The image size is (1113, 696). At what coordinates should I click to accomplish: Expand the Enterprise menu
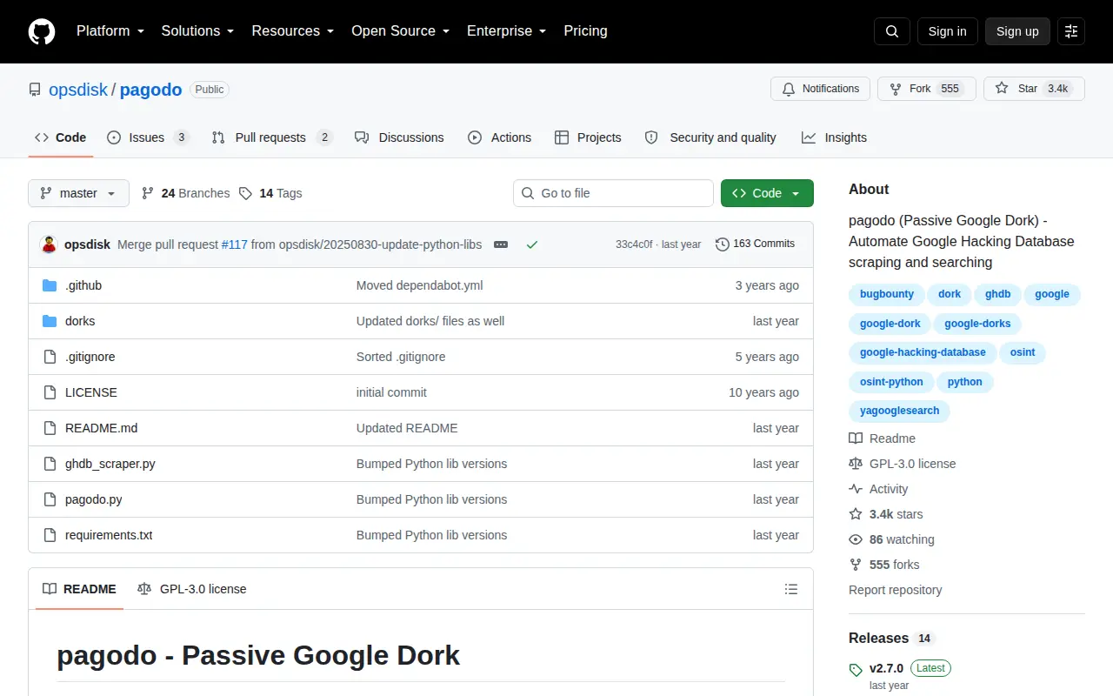507,31
